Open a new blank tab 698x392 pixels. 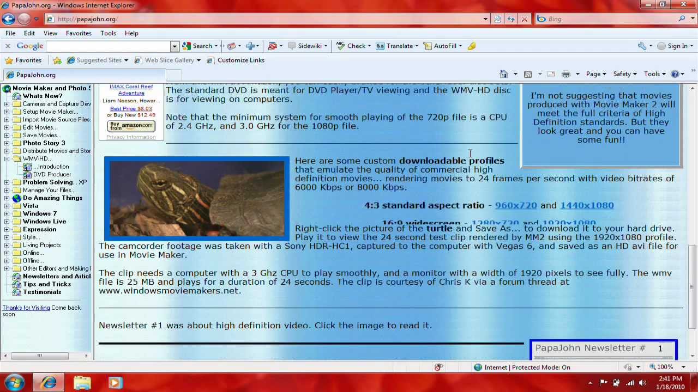click(173, 75)
